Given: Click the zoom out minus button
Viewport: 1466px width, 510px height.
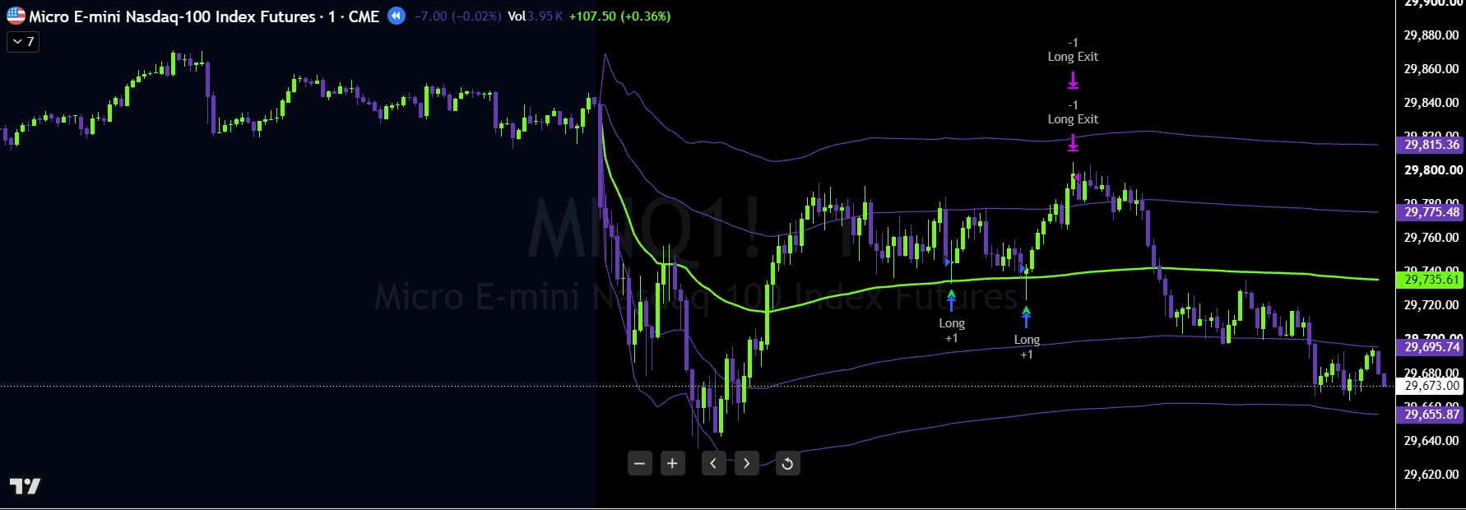Looking at the screenshot, I should tap(639, 463).
